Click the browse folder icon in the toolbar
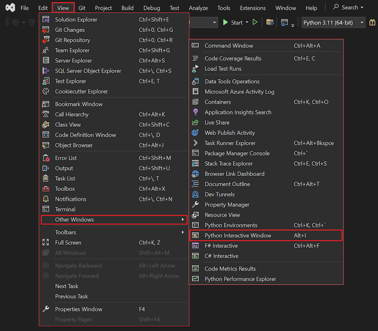Viewport: 378px width, 331px height. tap(270, 22)
